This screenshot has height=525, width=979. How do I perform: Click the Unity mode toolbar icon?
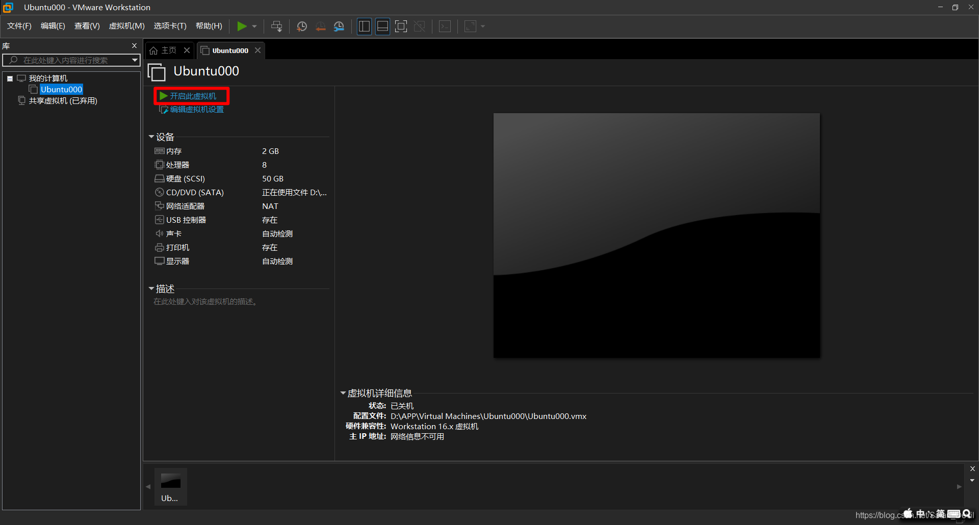coord(420,26)
